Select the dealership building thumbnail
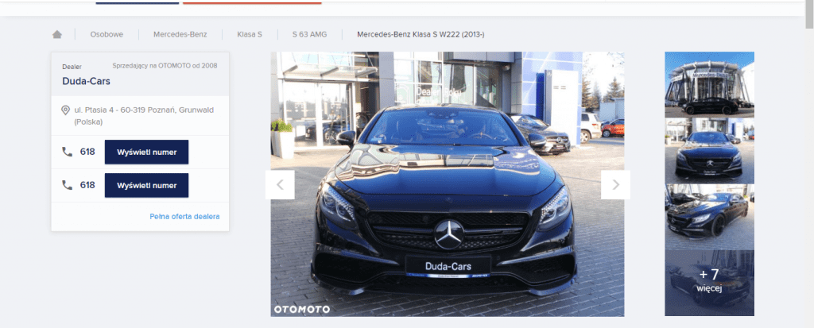The image size is (814, 328). [x=709, y=84]
